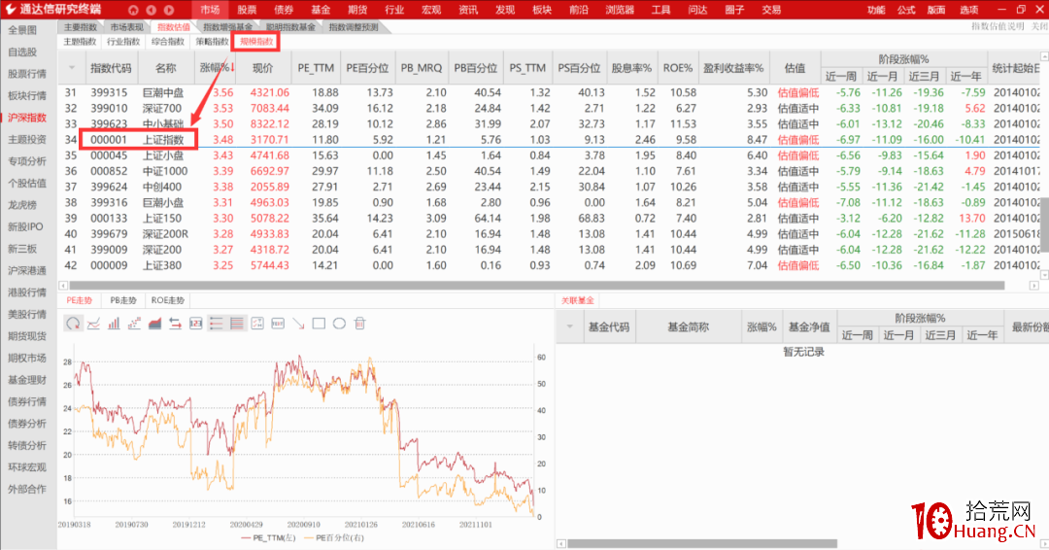Image resolution: width=1049 pixels, height=550 pixels.
Task: Click the index table horizontal scrollbar thumb
Action: coord(537,286)
